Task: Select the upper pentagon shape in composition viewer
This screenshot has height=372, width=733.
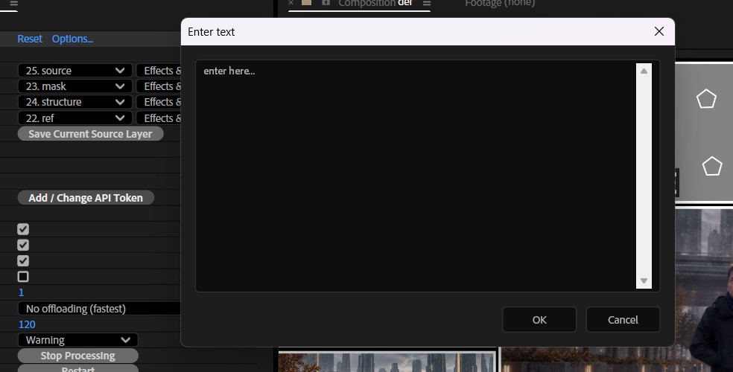Action: pos(706,99)
